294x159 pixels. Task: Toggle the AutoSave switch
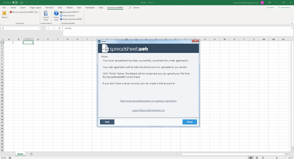click(x=15, y=2)
